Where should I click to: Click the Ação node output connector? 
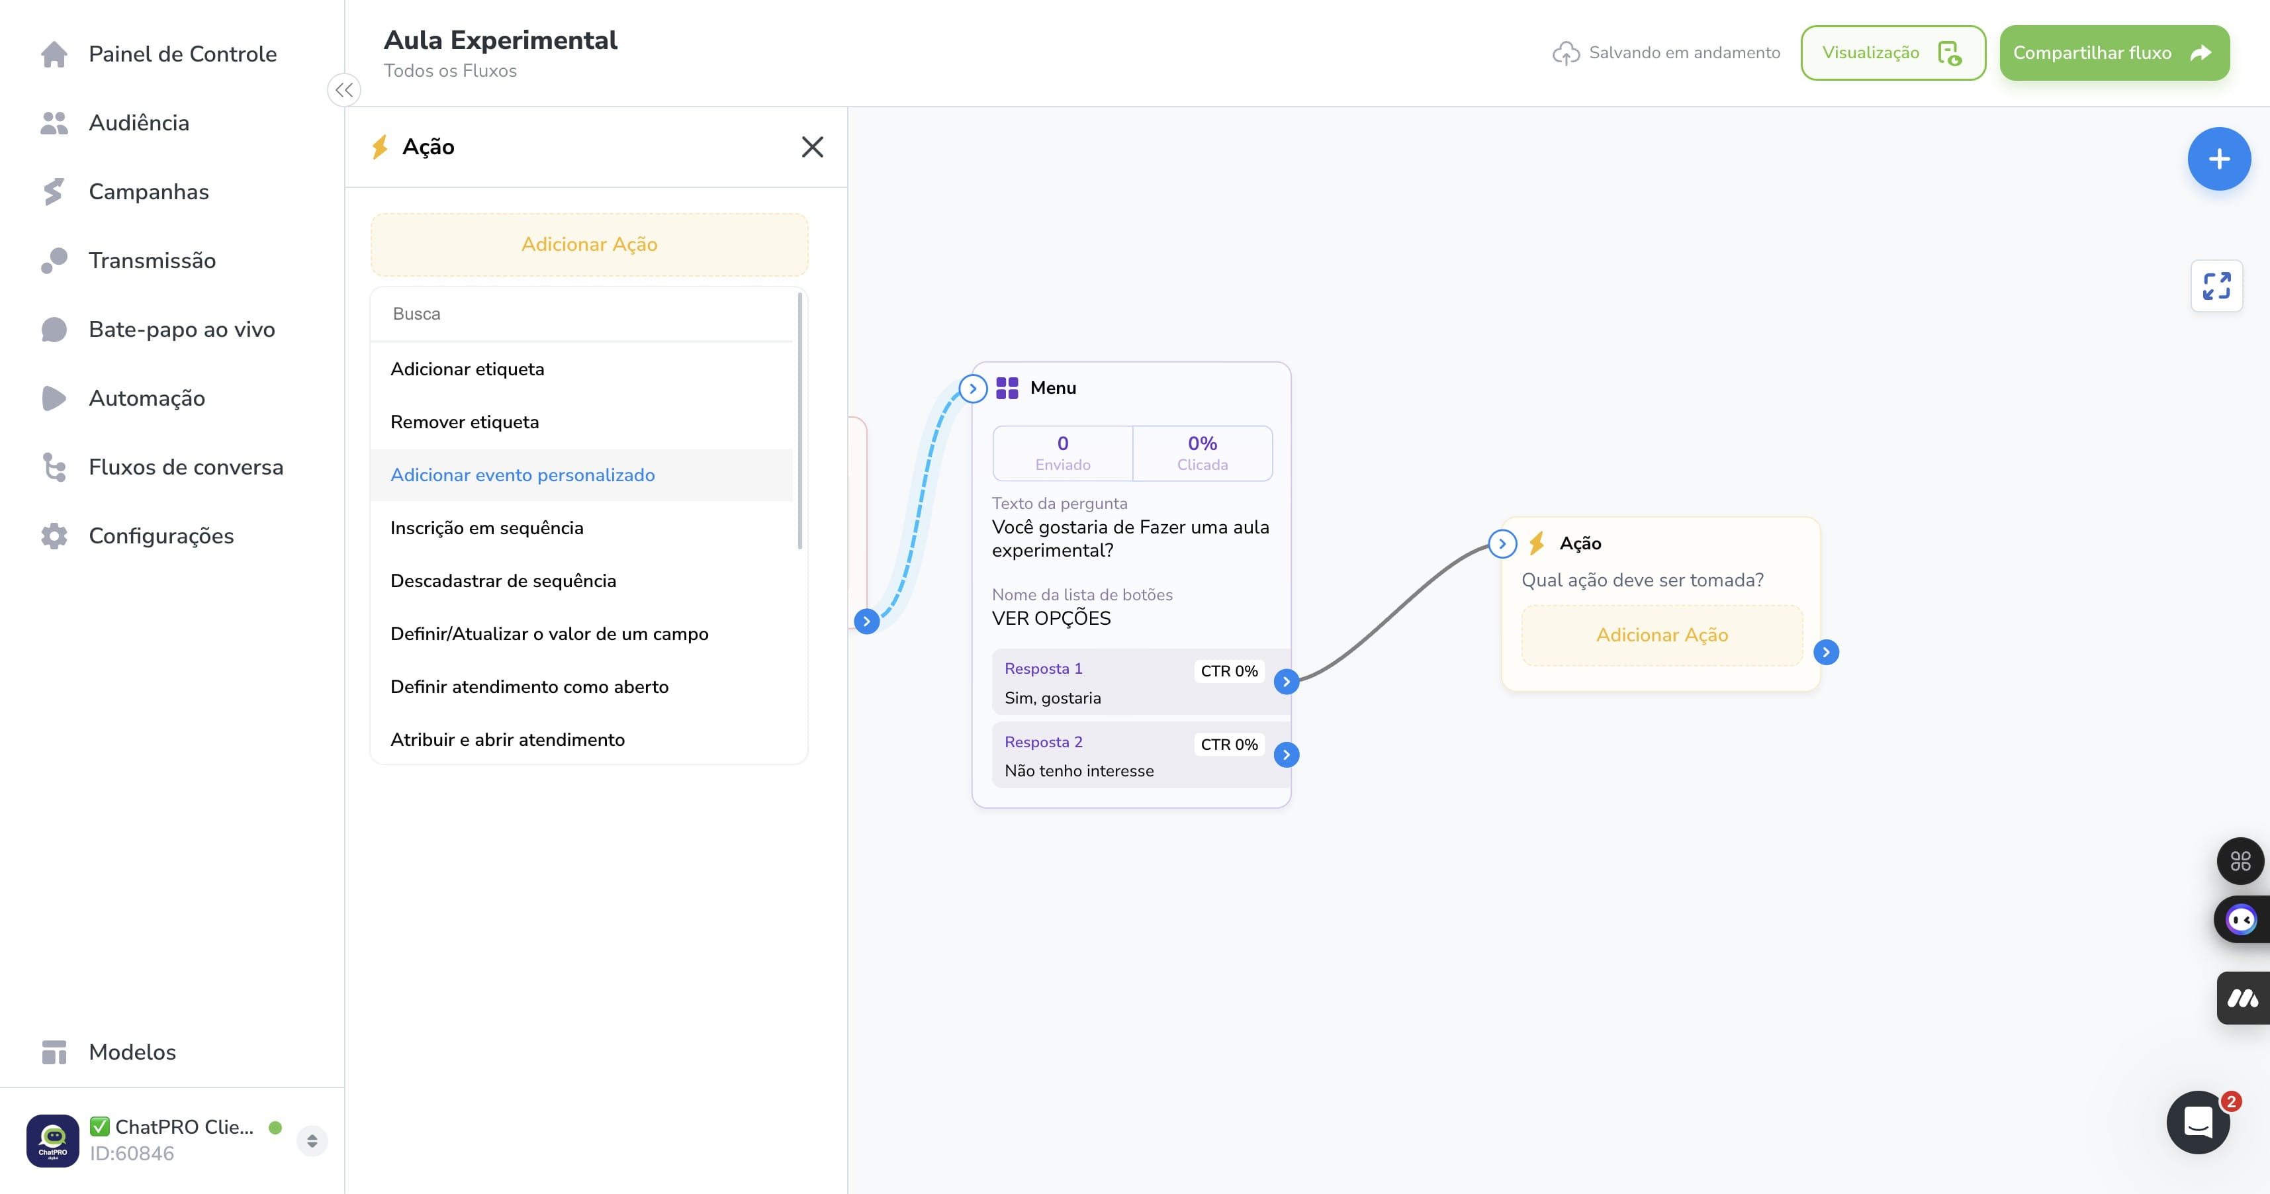(x=1826, y=652)
